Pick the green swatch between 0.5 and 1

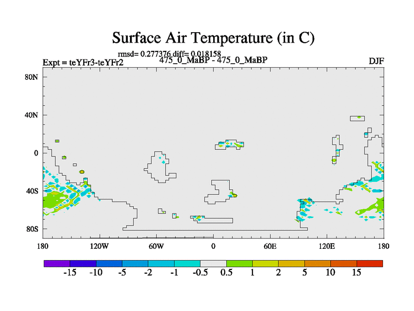[x=239, y=263]
